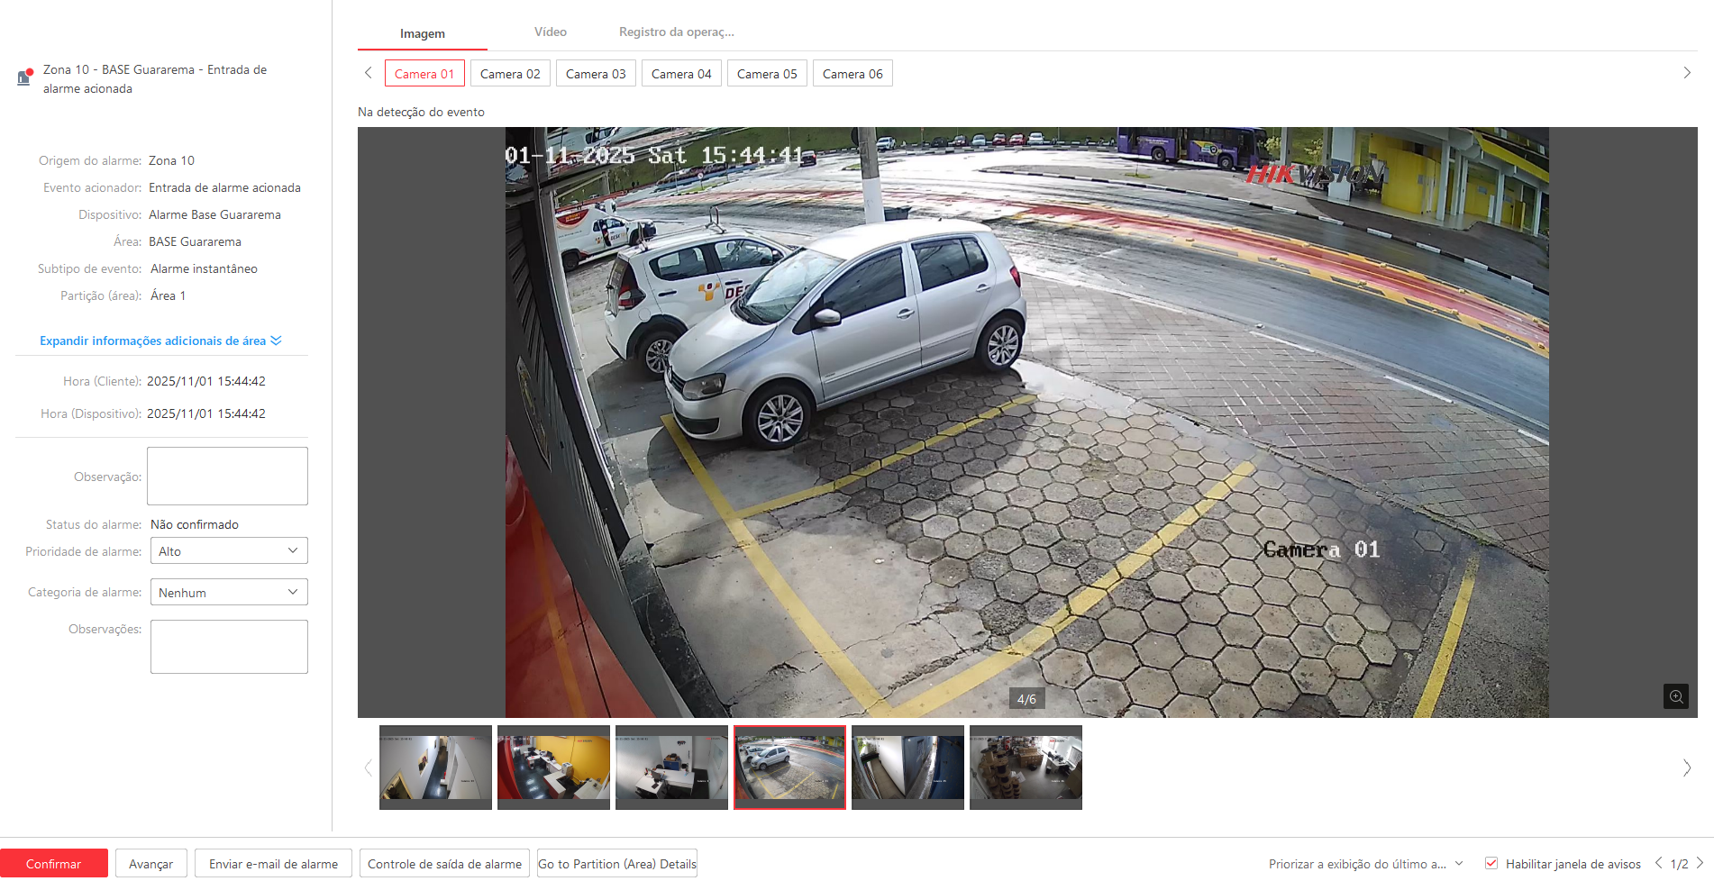Select Camera 03 tab

(596, 74)
